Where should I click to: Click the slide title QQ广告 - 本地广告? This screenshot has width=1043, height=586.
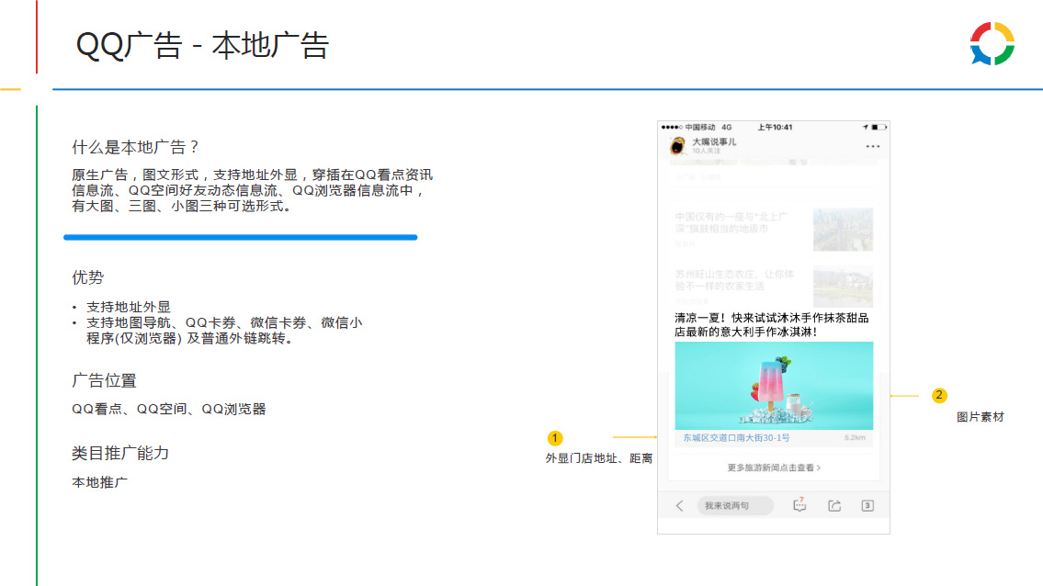[202, 46]
